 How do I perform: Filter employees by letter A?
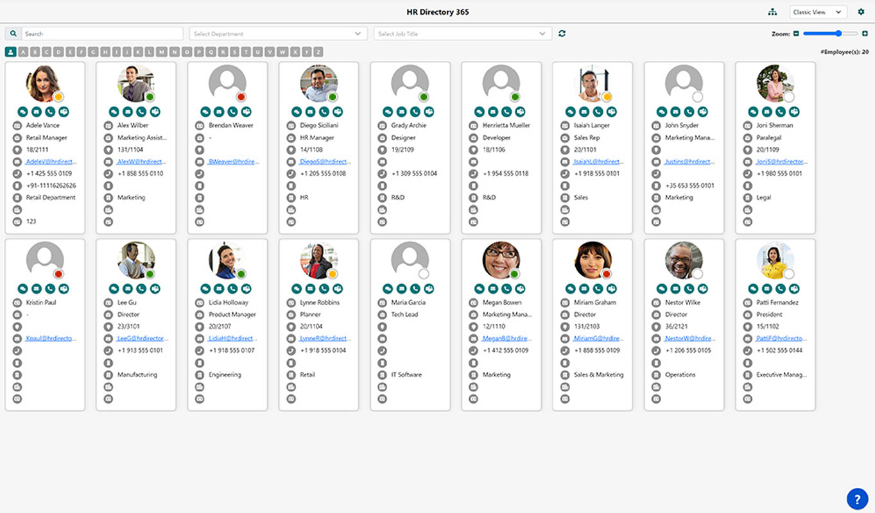pos(22,52)
